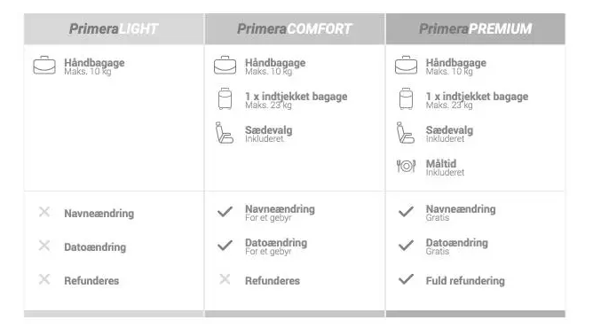The image size is (593, 328).
Task: Click the checked suitcase icon under Primera Comfort
Action: pos(225,99)
